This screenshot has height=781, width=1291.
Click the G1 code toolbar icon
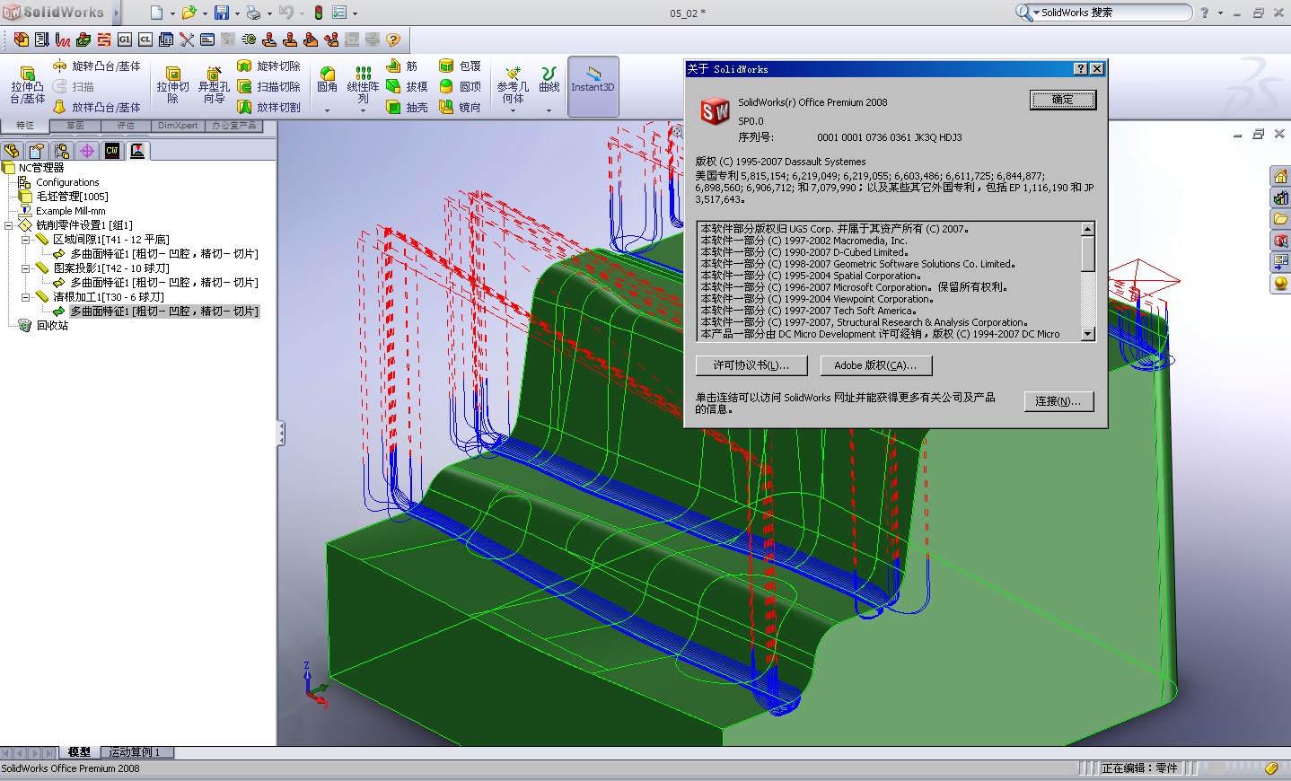click(124, 39)
